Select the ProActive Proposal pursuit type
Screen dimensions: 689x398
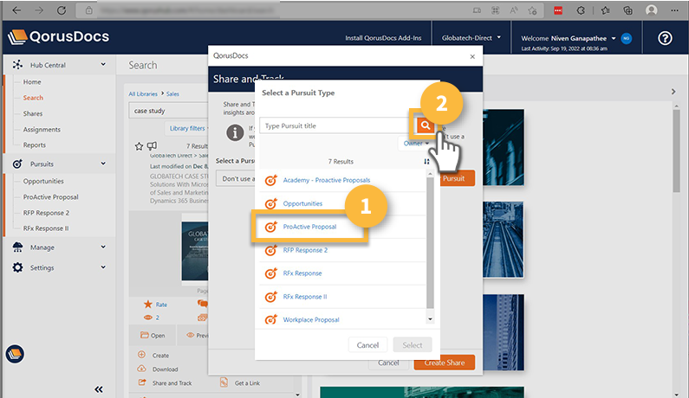pos(309,227)
